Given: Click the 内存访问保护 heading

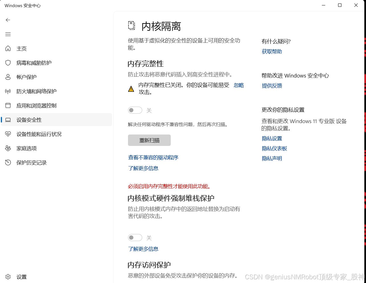Looking at the screenshot, I should click(x=149, y=265).
